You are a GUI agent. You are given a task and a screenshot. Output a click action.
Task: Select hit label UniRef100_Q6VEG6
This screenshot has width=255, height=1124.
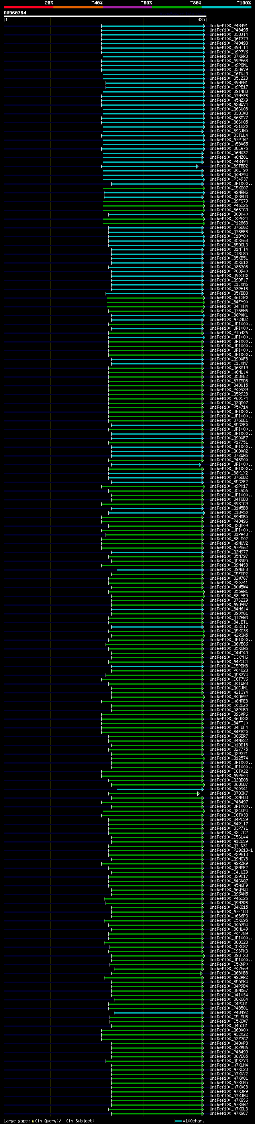pos(228,644)
